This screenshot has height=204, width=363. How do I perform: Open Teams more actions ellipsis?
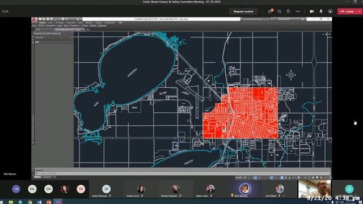[x=298, y=11]
